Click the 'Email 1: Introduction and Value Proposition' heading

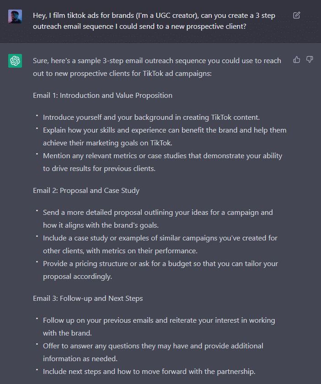coord(103,95)
